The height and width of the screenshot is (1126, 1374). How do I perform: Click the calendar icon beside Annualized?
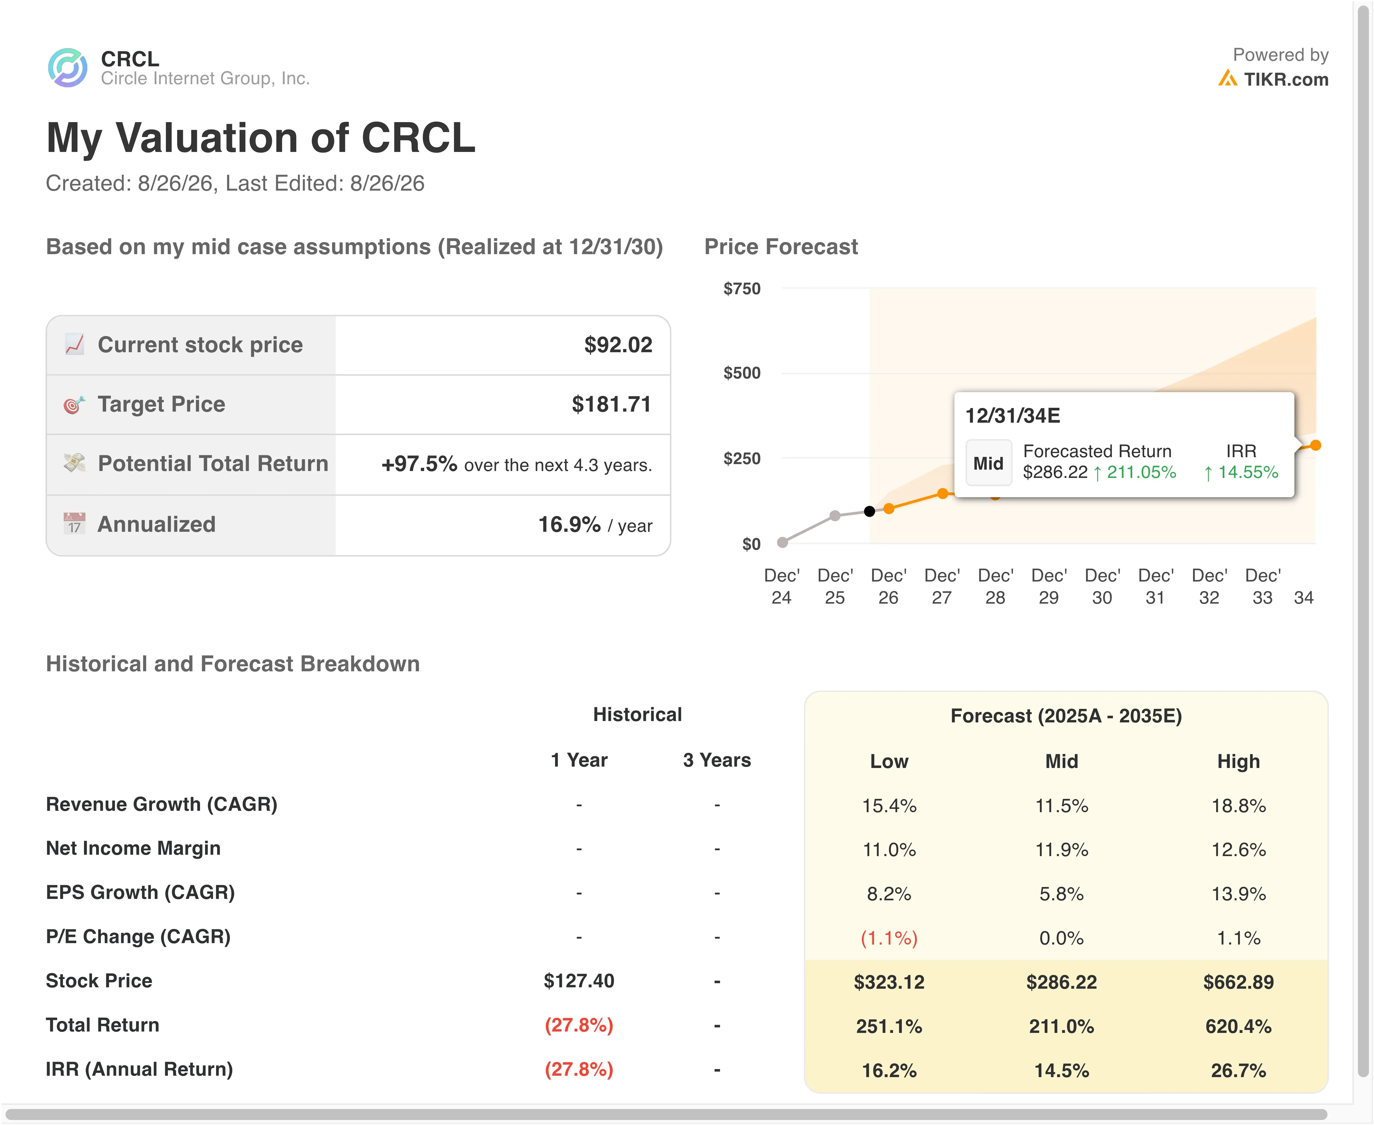coord(75,523)
